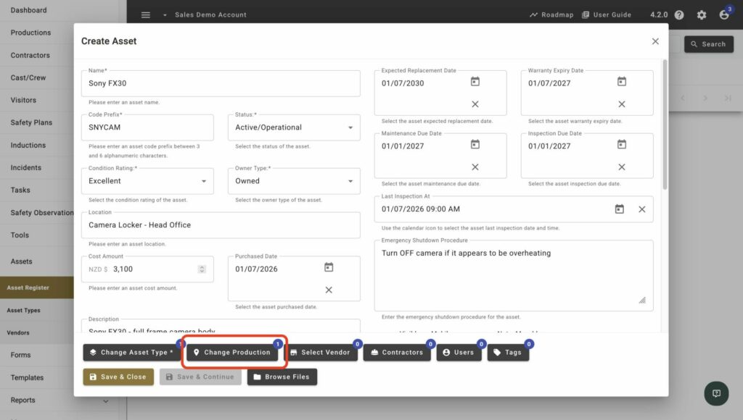
Task: Open Tasks in the sidebar
Action: tap(20, 190)
